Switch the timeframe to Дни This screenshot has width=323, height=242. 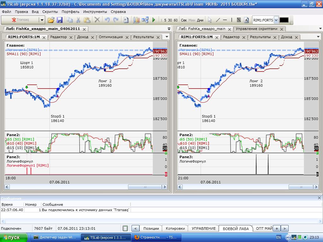[200, 20]
